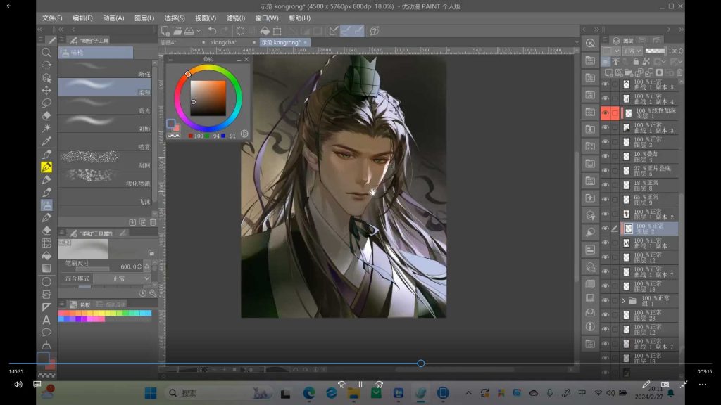The height and width of the screenshot is (405, 721).
Task: Select the Eyedropper tool
Action: [46, 141]
